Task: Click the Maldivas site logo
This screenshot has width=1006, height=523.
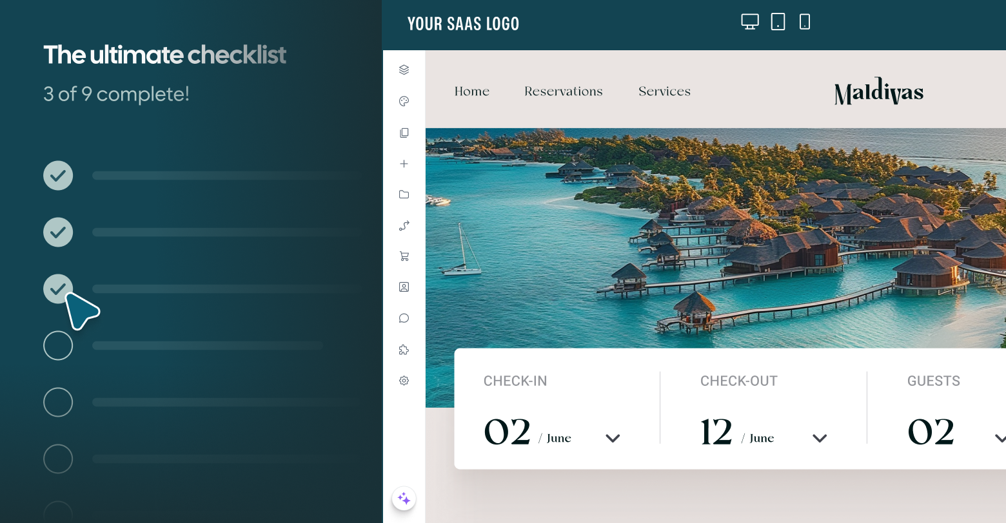Action: (878, 92)
